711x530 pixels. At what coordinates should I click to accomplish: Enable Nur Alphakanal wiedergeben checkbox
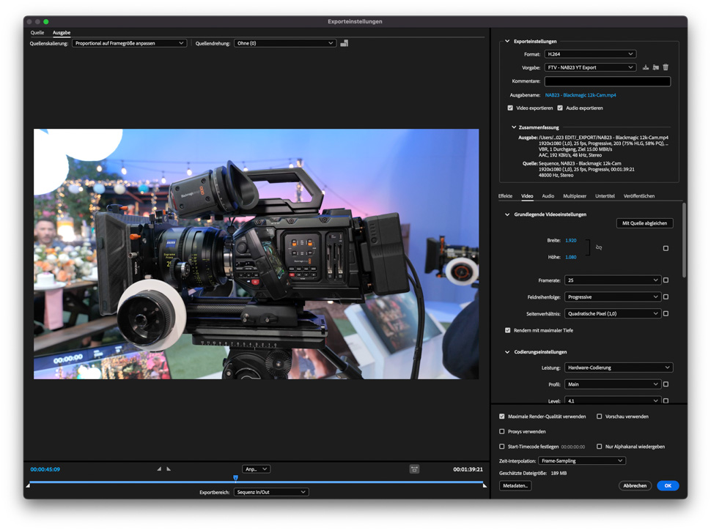point(600,447)
